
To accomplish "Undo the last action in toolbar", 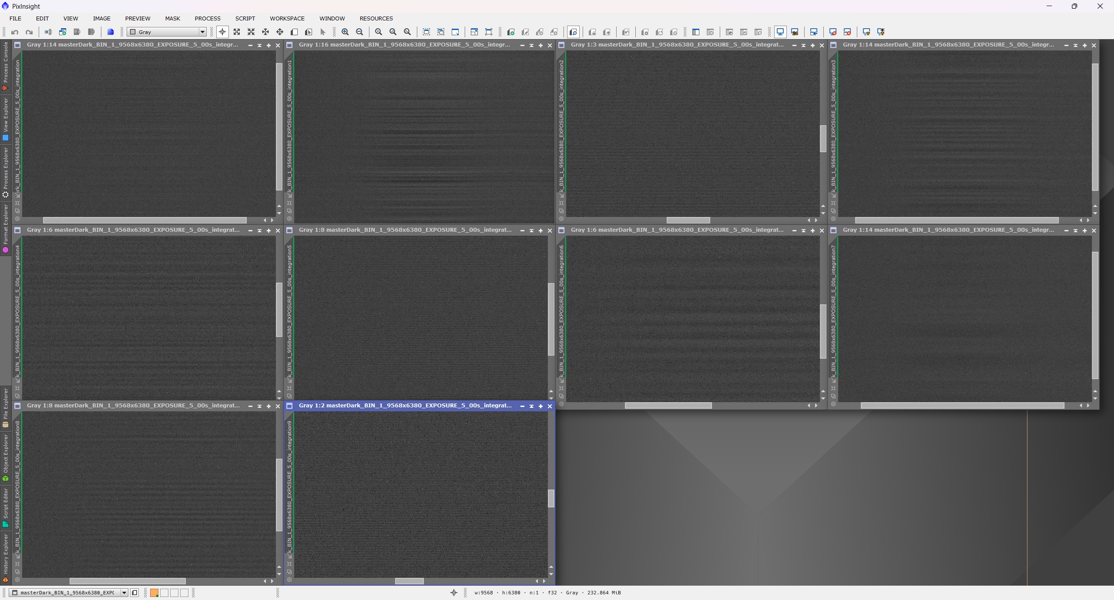I will pyautogui.click(x=15, y=32).
